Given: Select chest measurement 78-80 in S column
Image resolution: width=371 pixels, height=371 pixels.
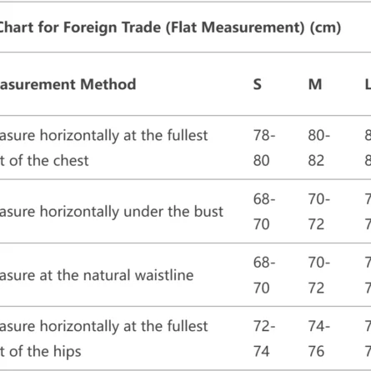Looking at the screenshot, I should [x=264, y=148].
